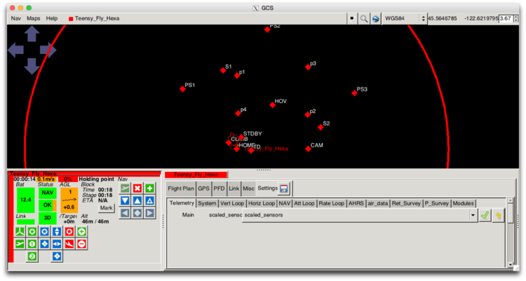
Task: Open the P_Survey settings tab
Action: click(436, 203)
